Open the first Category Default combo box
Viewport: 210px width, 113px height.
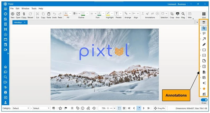pos(21,108)
